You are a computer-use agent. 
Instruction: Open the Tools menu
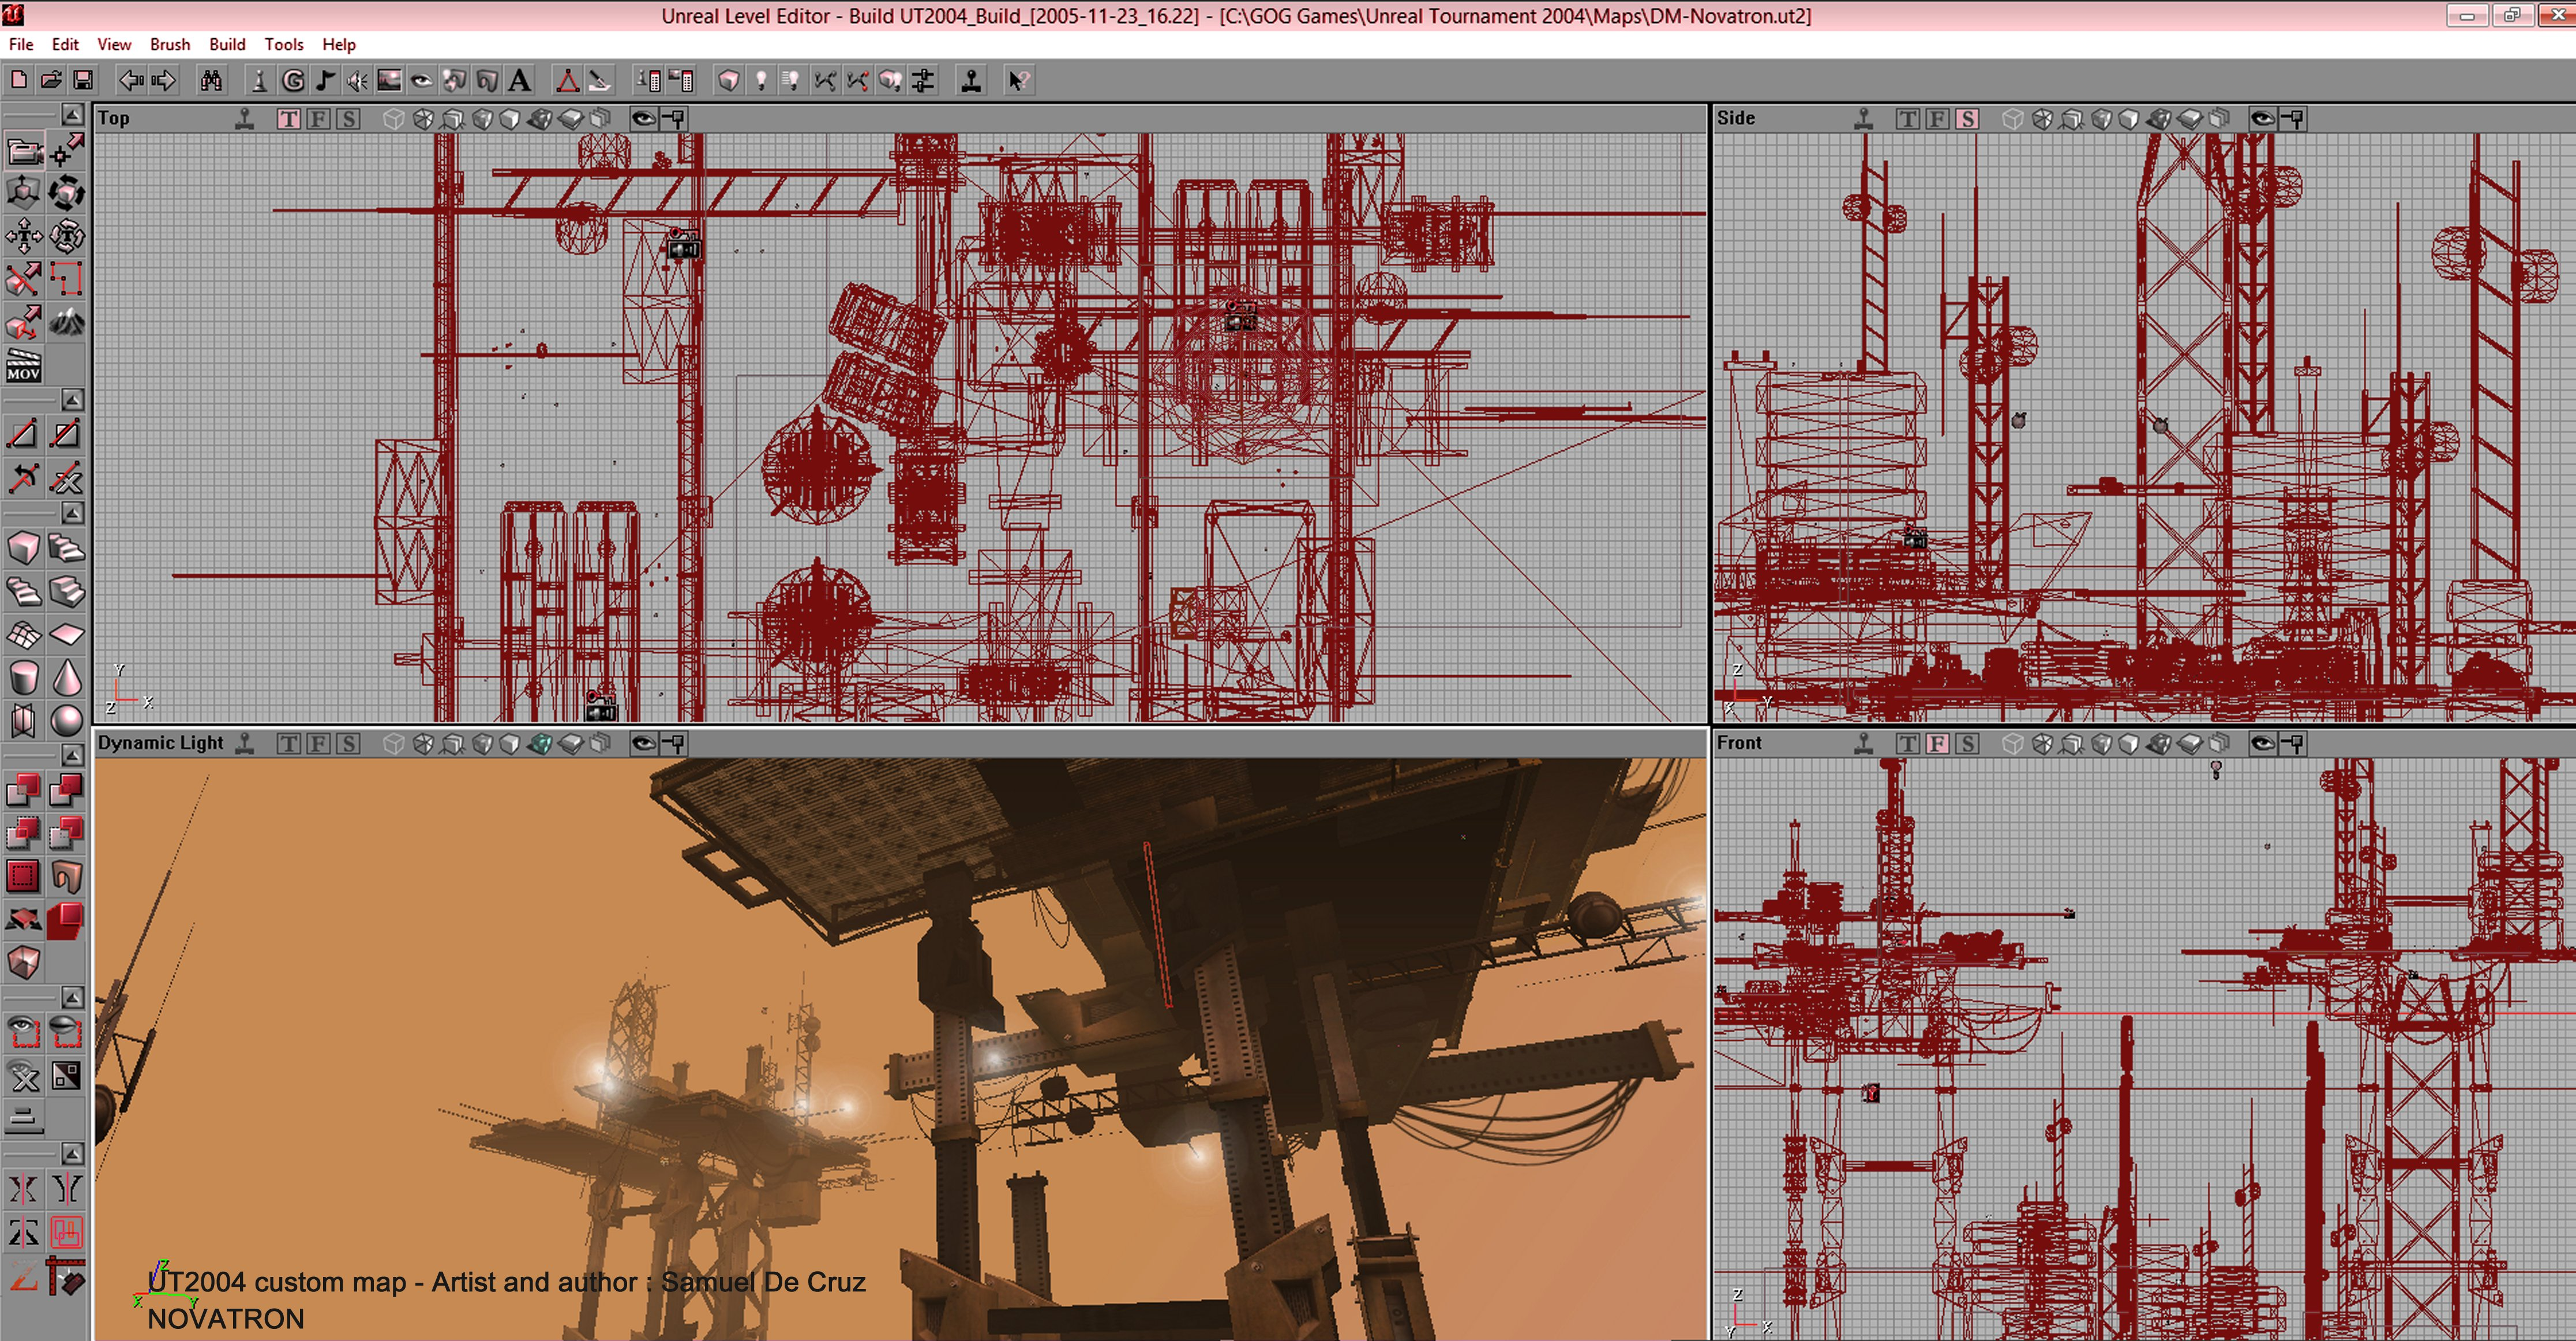[x=284, y=44]
